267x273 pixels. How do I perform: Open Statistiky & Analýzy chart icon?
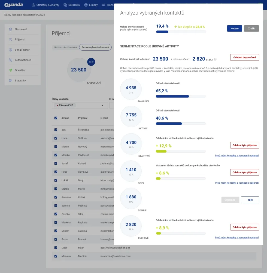pos(33,5)
